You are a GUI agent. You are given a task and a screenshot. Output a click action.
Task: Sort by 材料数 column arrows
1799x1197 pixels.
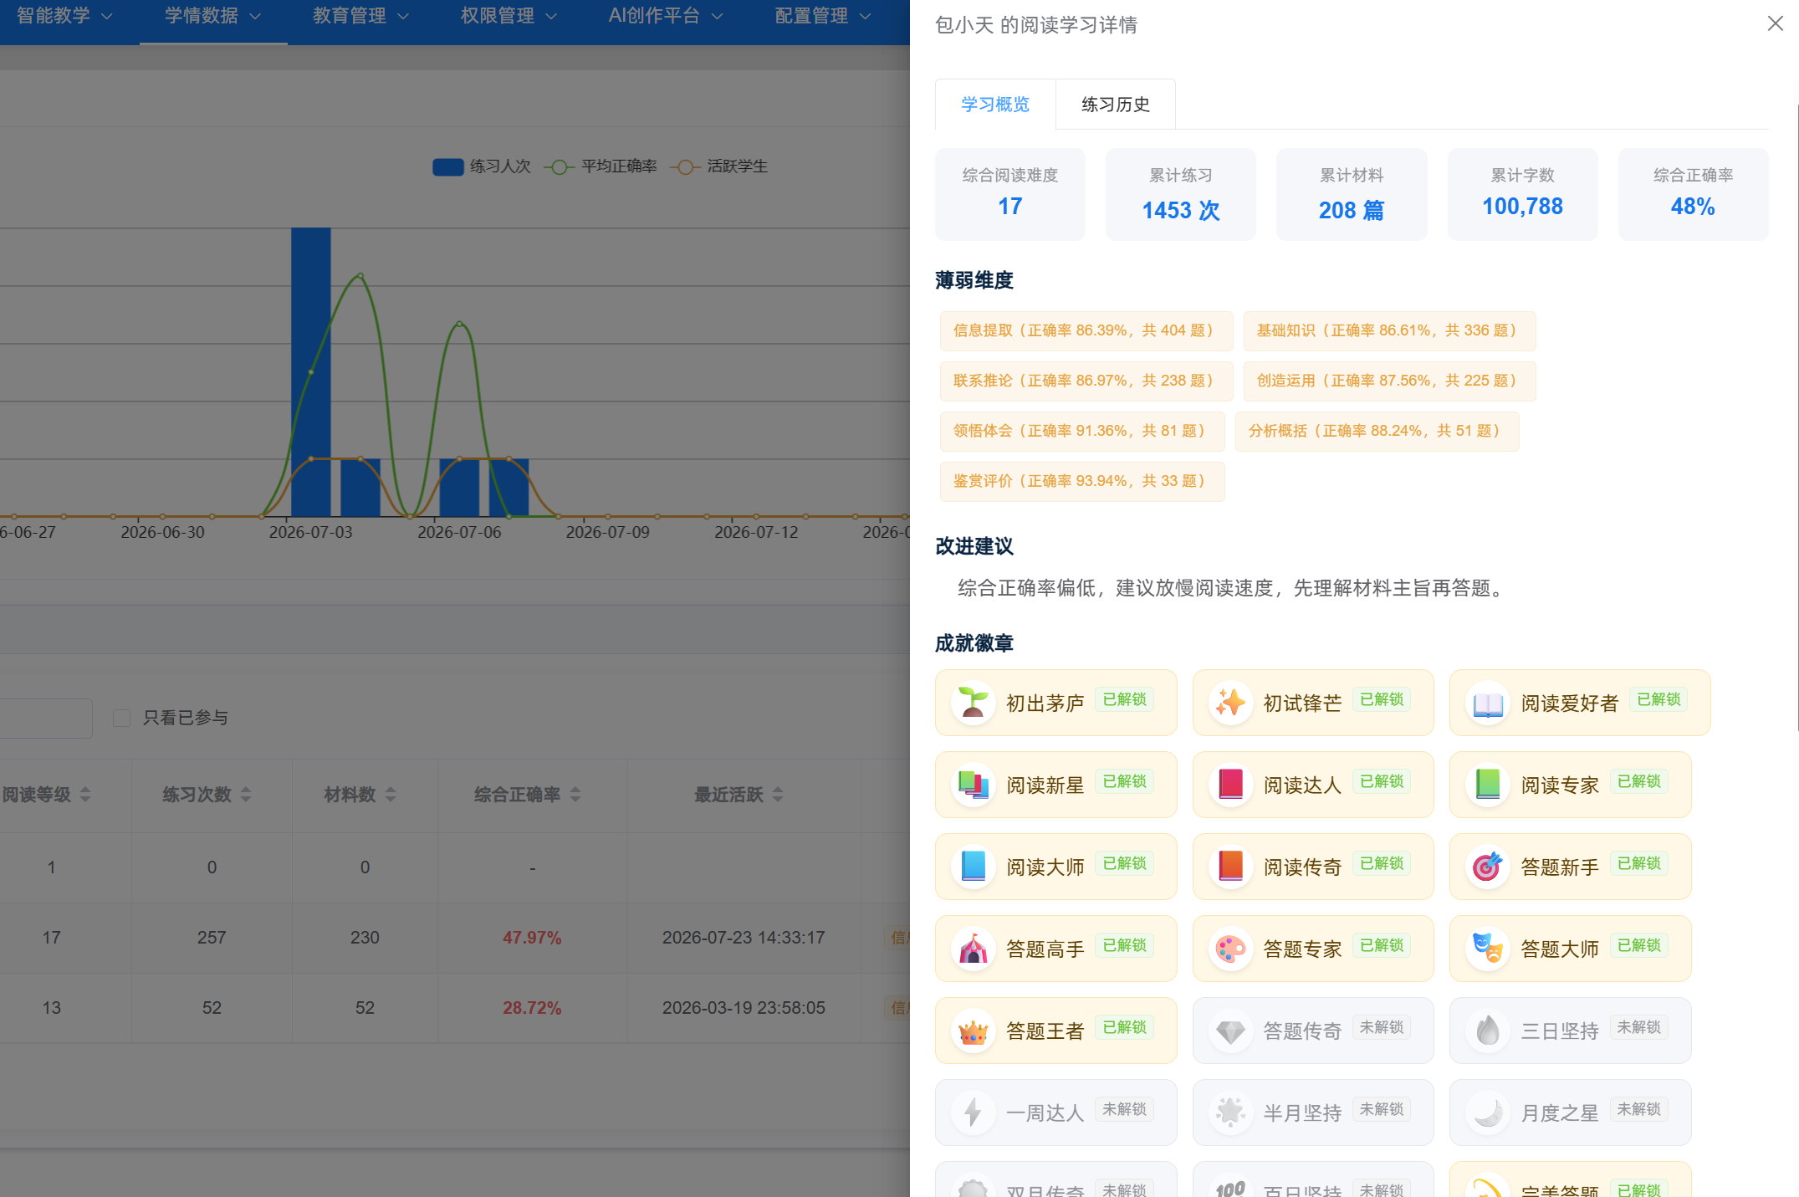[391, 795]
